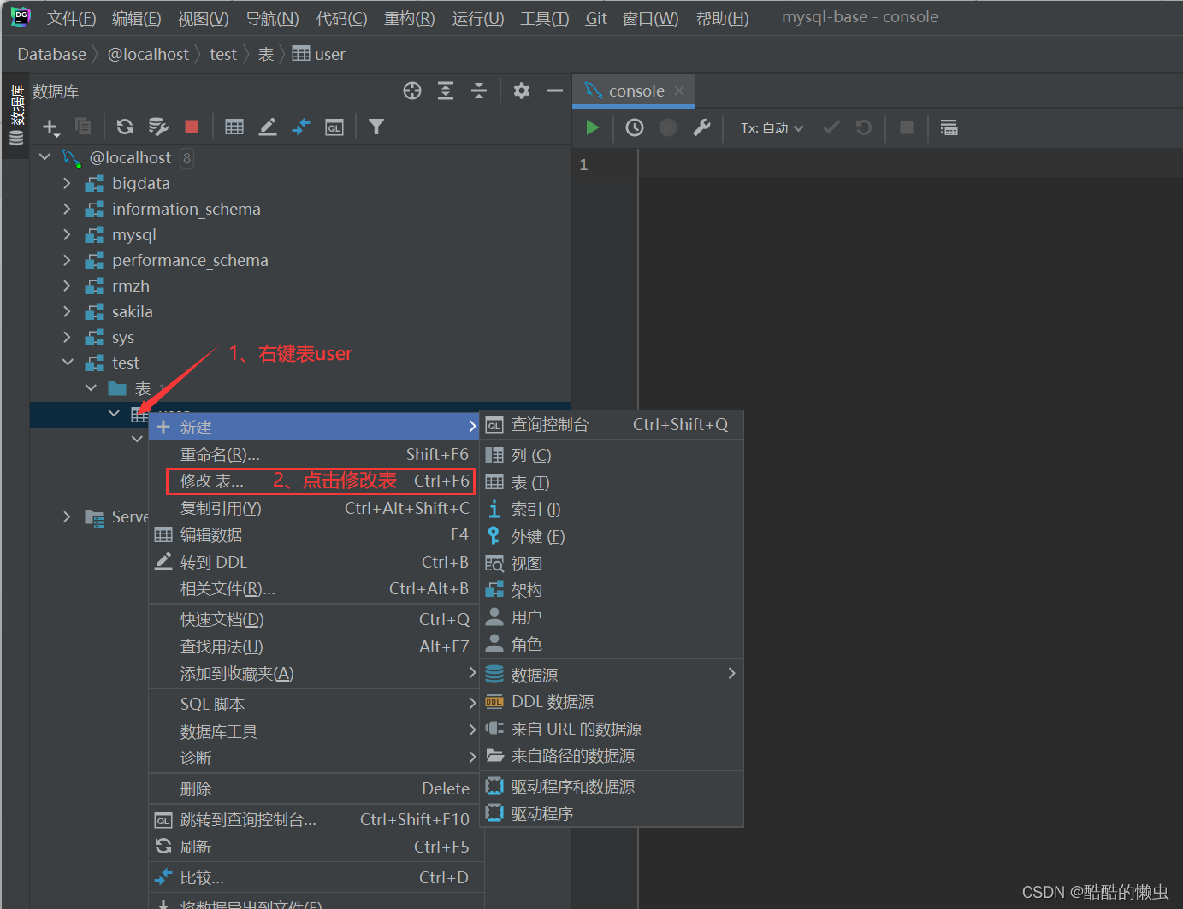This screenshot has width=1183, height=909.
Task: Open query console icon in database toolbar
Action: [334, 127]
